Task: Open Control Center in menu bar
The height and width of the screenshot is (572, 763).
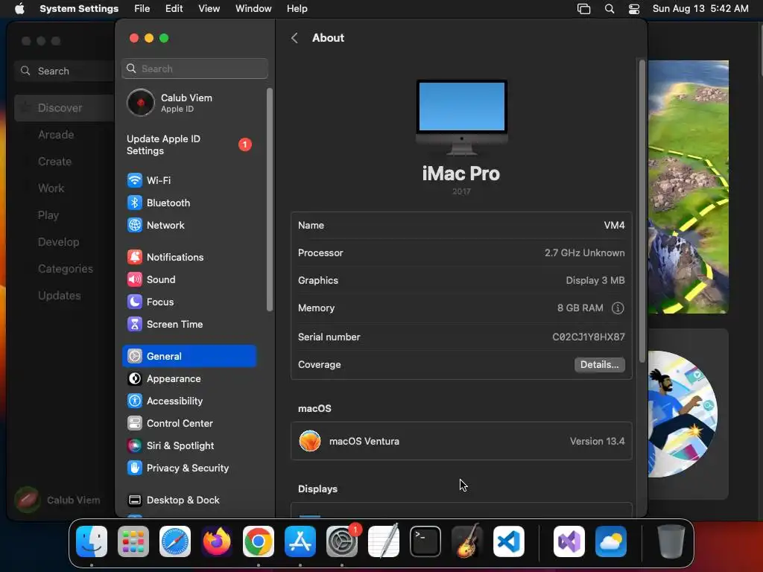Action: 634,9
